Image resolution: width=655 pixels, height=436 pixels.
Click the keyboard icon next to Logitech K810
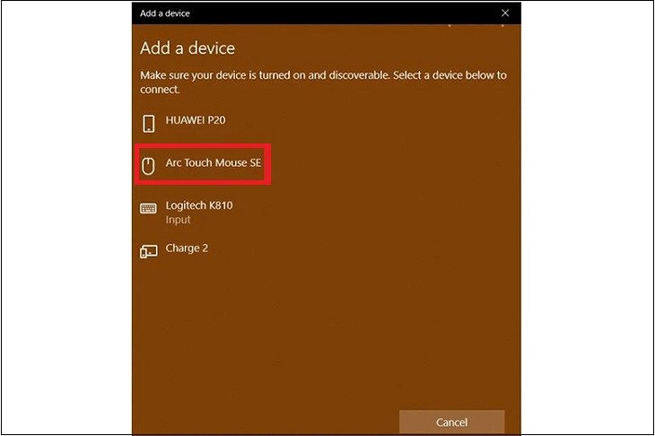tap(149, 209)
